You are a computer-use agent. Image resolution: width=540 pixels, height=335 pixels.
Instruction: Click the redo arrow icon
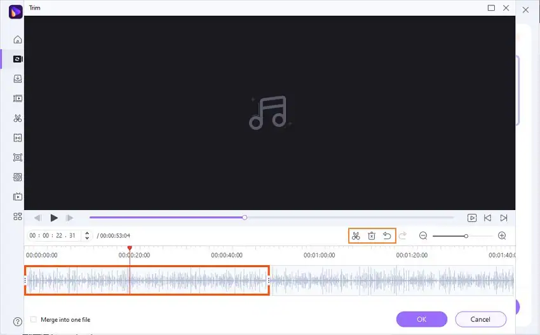(x=403, y=236)
